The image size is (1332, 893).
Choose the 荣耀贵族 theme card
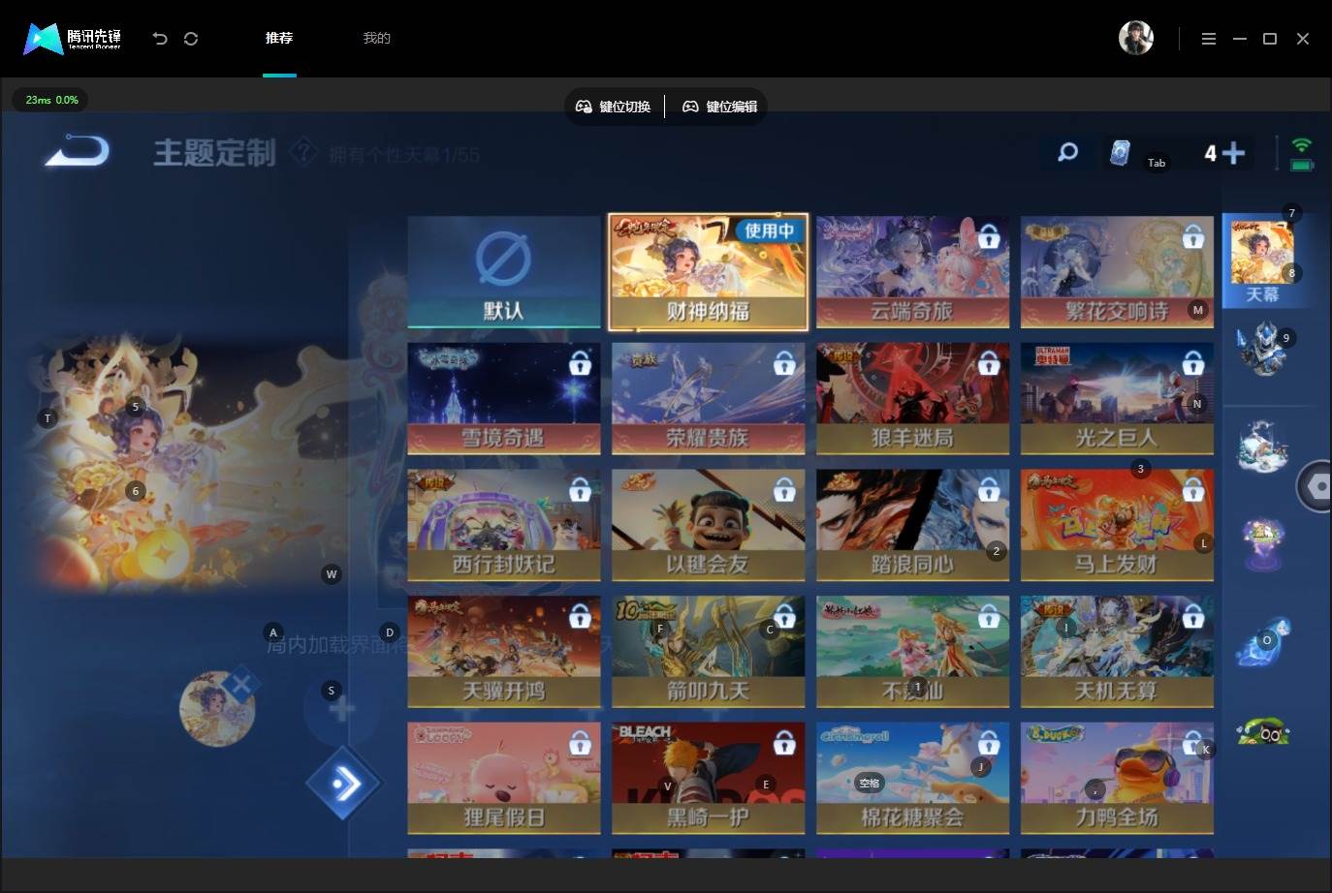coord(708,398)
